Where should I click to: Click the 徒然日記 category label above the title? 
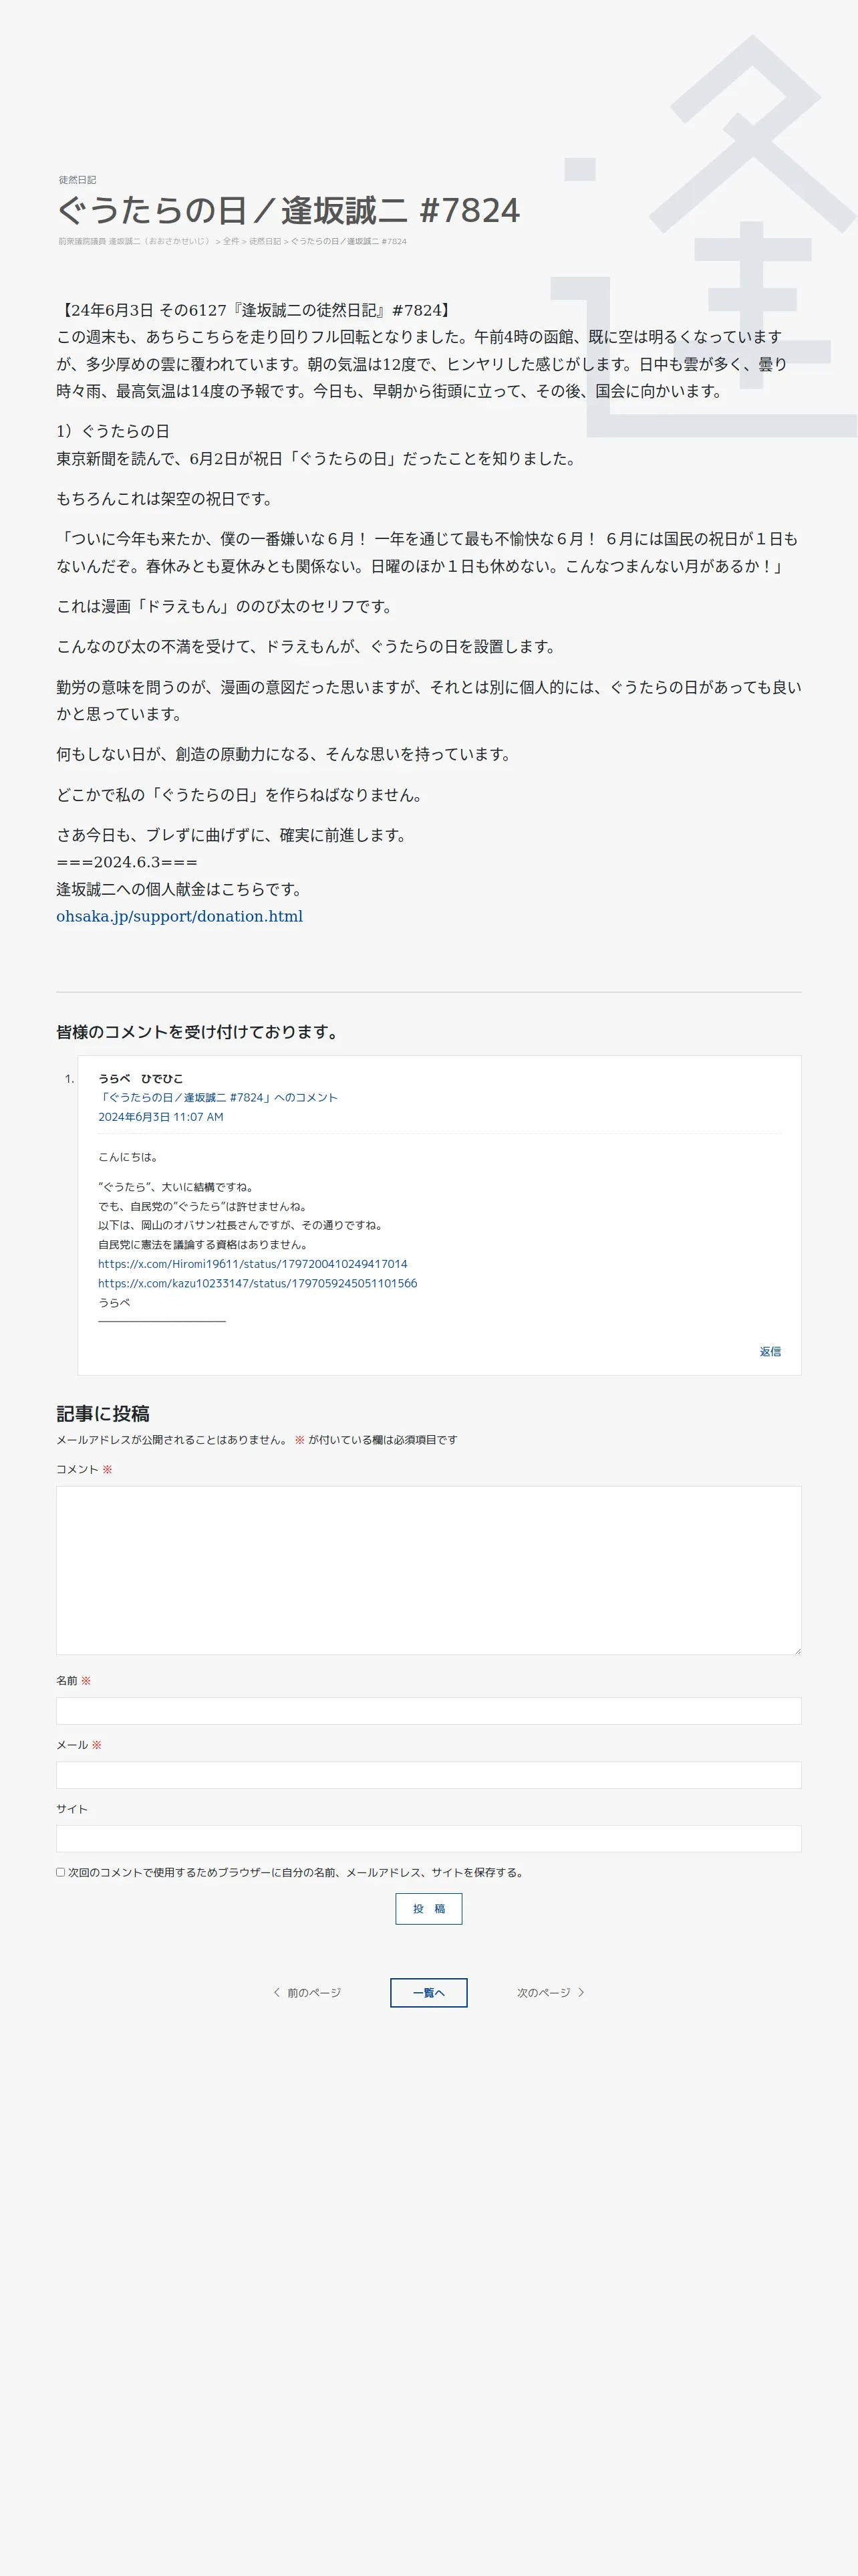[x=77, y=180]
